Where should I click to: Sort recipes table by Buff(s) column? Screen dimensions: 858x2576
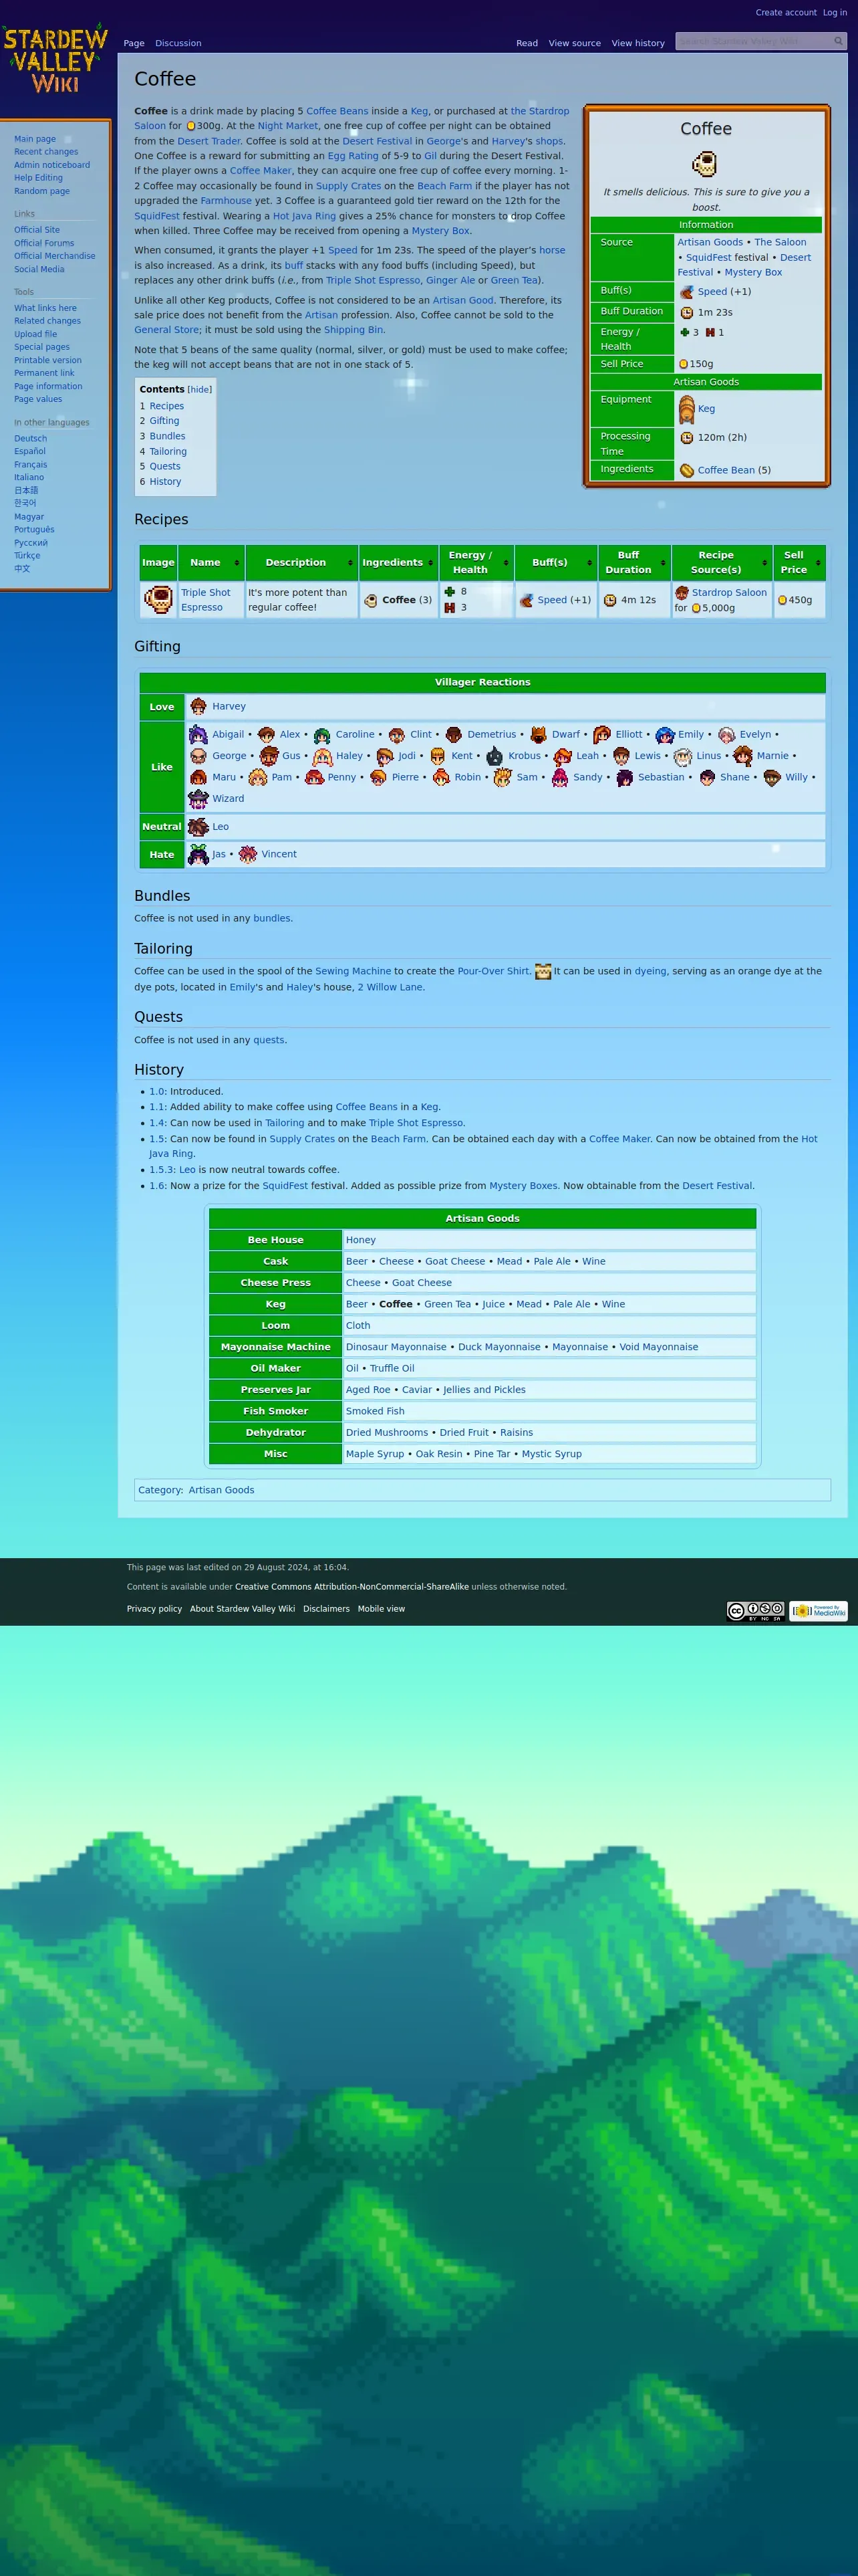555,562
